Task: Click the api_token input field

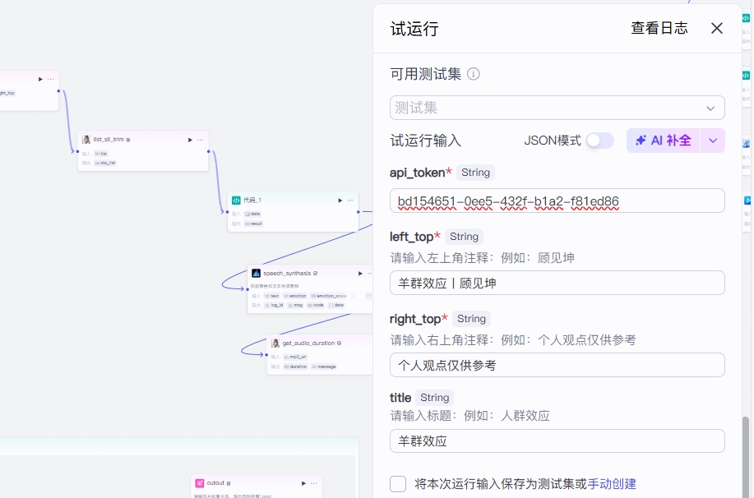Action: [557, 201]
